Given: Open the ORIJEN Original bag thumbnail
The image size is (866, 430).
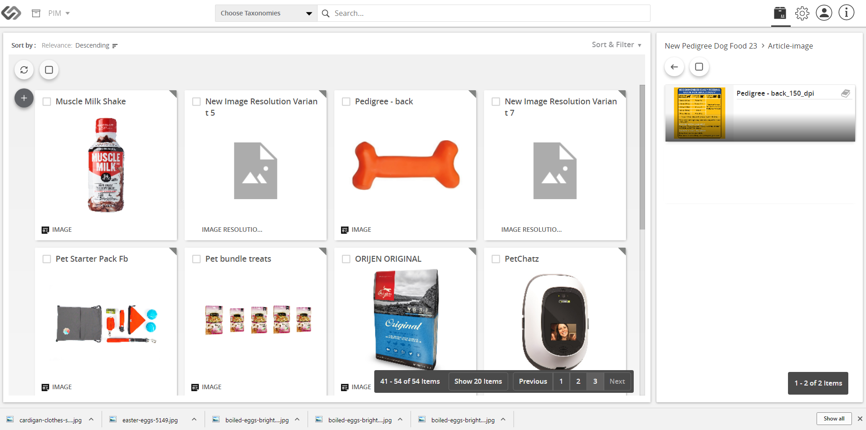Looking at the screenshot, I should tap(406, 319).
